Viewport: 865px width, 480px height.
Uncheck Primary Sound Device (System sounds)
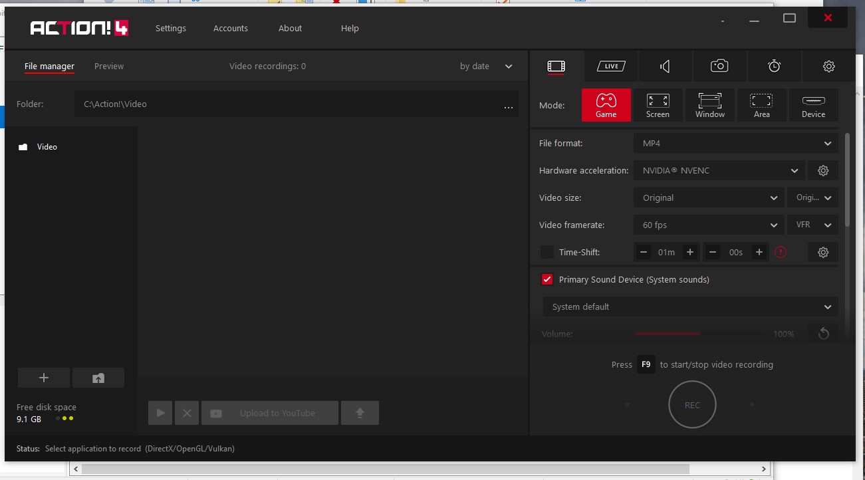(x=547, y=279)
